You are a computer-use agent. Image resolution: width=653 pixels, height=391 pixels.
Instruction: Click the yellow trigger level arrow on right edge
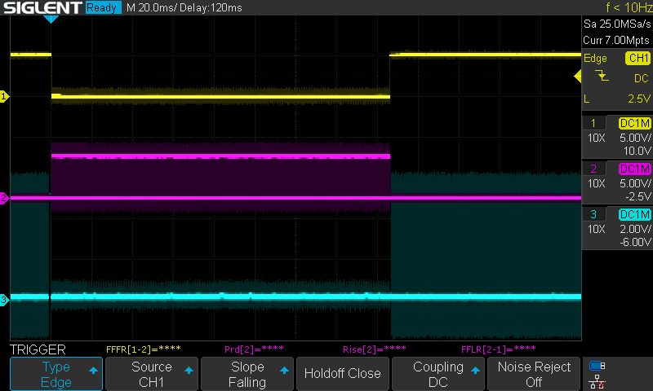[578, 76]
